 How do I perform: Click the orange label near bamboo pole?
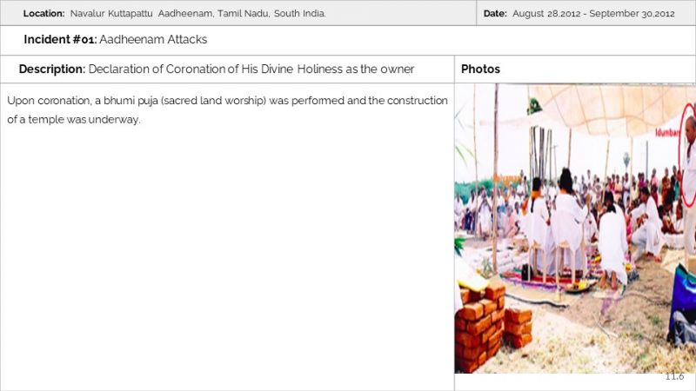click(507, 179)
